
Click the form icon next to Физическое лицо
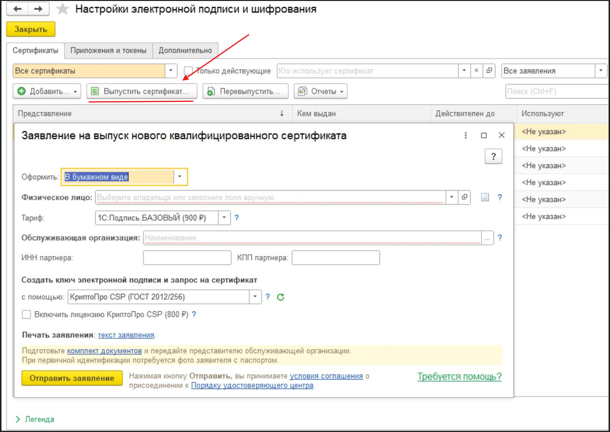click(484, 197)
